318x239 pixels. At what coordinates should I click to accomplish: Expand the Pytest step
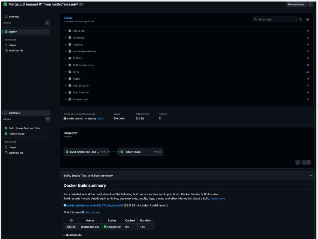click(65, 79)
